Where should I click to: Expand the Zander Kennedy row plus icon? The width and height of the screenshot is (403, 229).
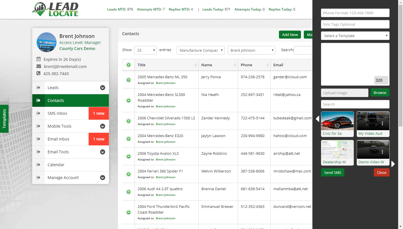129,121
